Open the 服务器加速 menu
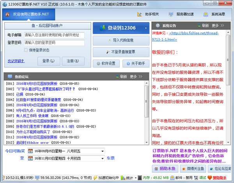The width and height of the screenshot is (234, 183). tap(181, 14)
